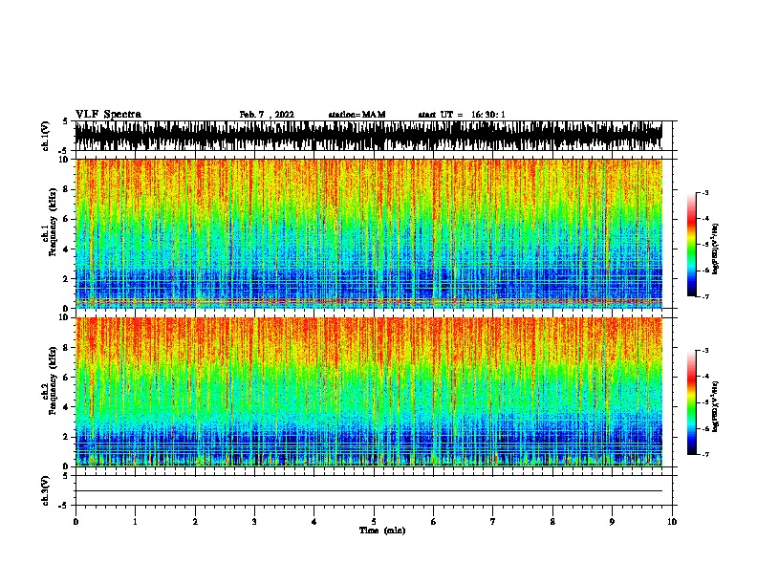
Task: Click inside the ch.2 frequency spectrogram
Action: pyautogui.click(x=368, y=392)
